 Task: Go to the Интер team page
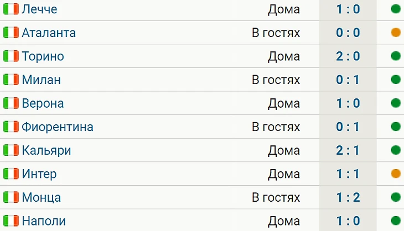39,174
